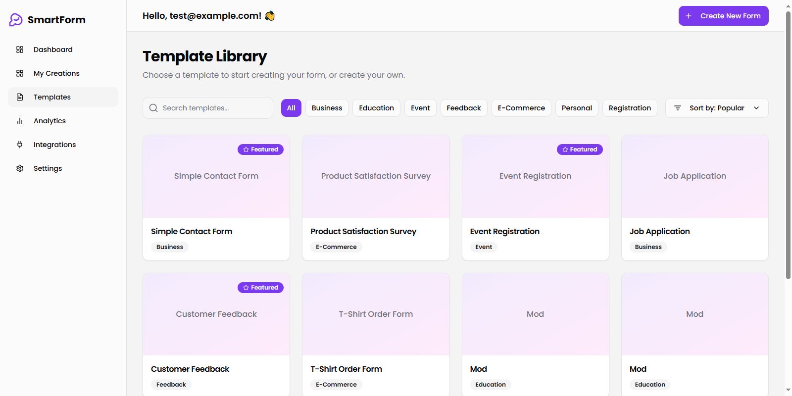This screenshot has width=792, height=396.
Task: Filter templates by Business category
Action: click(x=327, y=108)
